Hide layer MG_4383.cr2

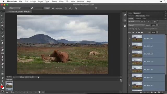[x=129, y=85]
